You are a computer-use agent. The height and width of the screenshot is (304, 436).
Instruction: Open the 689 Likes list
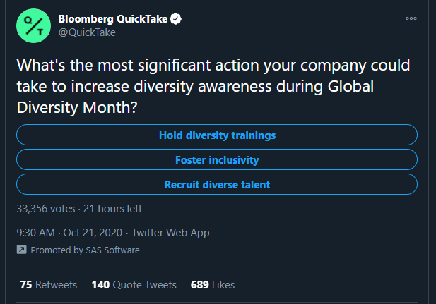point(213,285)
